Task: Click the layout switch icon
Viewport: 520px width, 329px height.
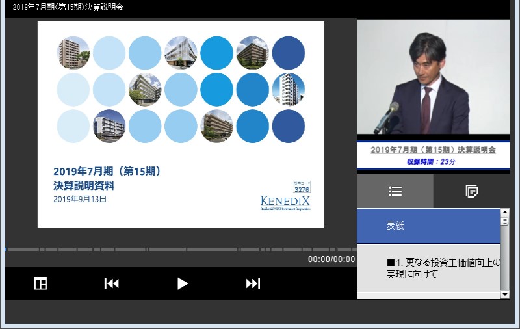Action: point(41,283)
